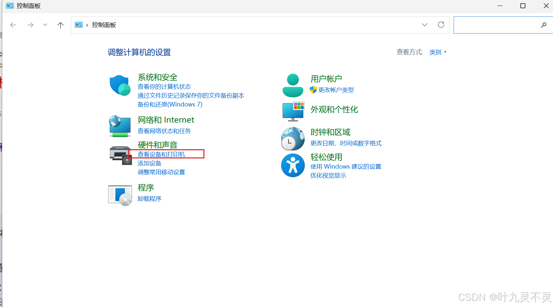Open 查看设备和打印机 link
Viewport: 553px width, 307px height.
pos(161,154)
